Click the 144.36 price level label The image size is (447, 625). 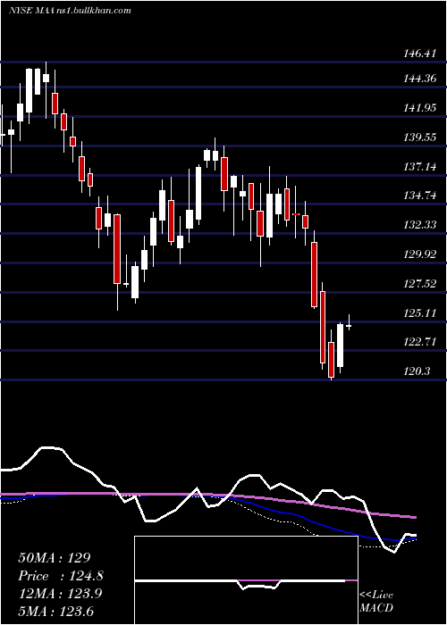point(420,79)
